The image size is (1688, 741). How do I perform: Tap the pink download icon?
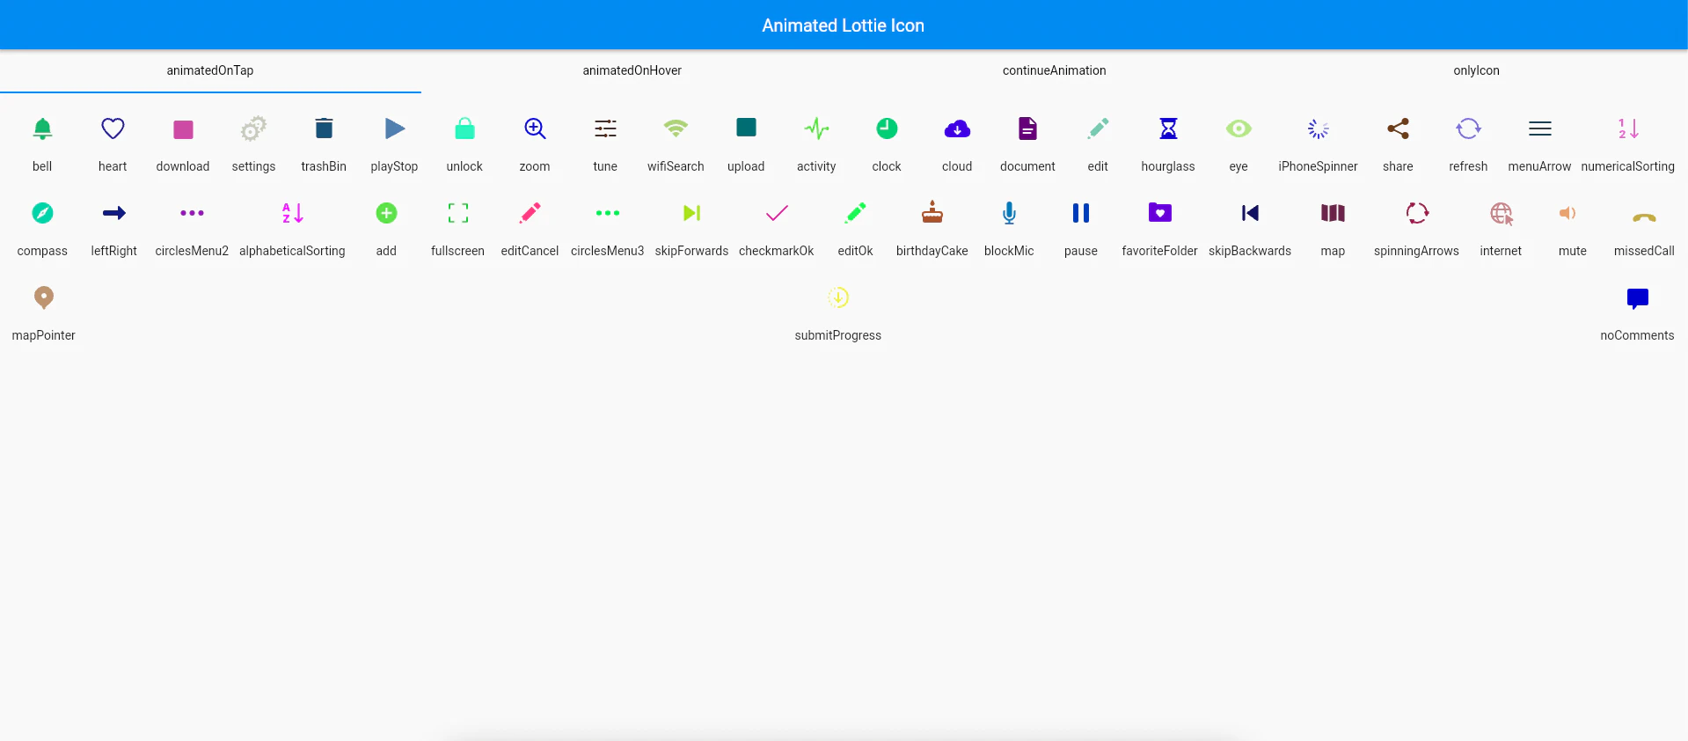pyautogui.click(x=183, y=129)
